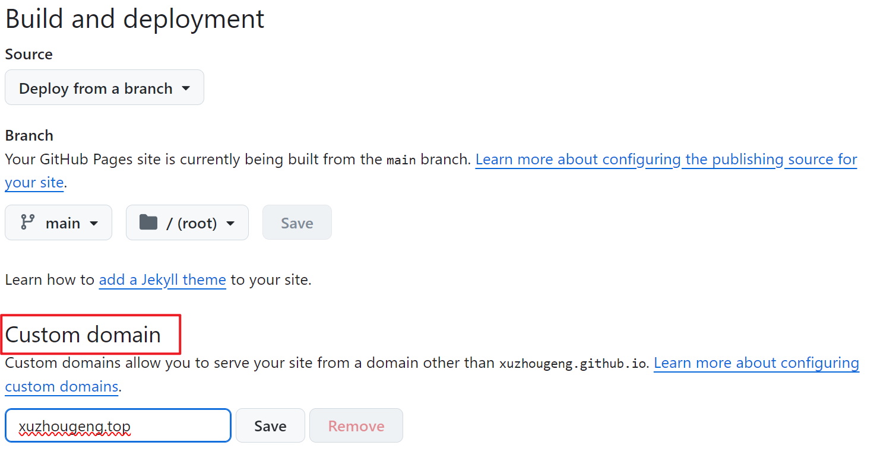Click the 'Build and deployment' heading

(x=135, y=19)
